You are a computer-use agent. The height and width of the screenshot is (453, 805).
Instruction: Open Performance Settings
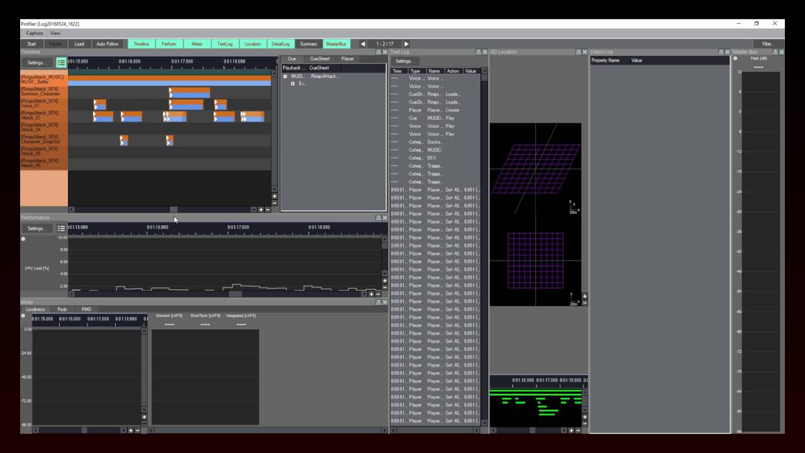coord(36,228)
